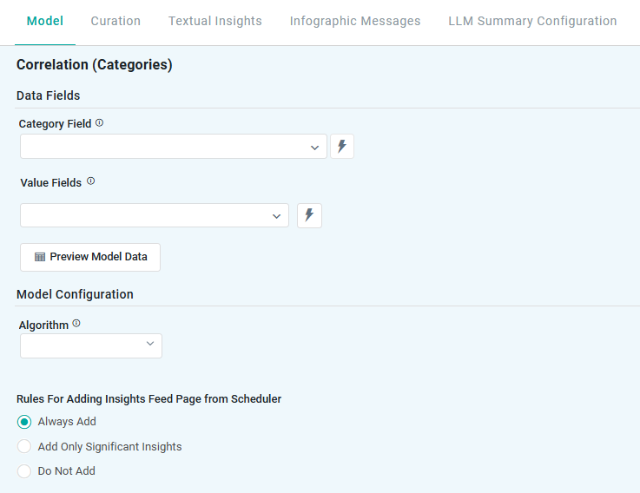The height and width of the screenshot is (493, 640).
Task: Click the info icon next to Category Field
Action: tap(99, 123)
